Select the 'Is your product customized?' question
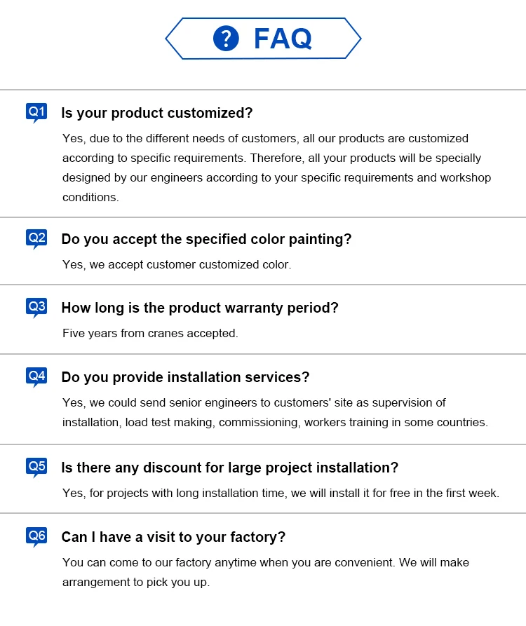The image size is (526, 626). click(x=157, y=113)
